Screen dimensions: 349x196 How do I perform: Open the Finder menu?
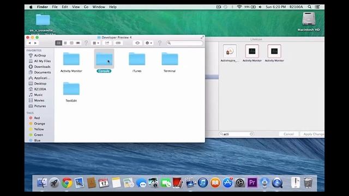(x=43, y=7)
